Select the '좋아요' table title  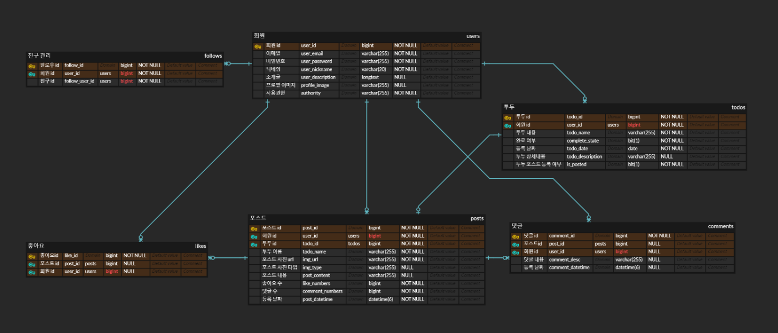(x=36, y=246)
